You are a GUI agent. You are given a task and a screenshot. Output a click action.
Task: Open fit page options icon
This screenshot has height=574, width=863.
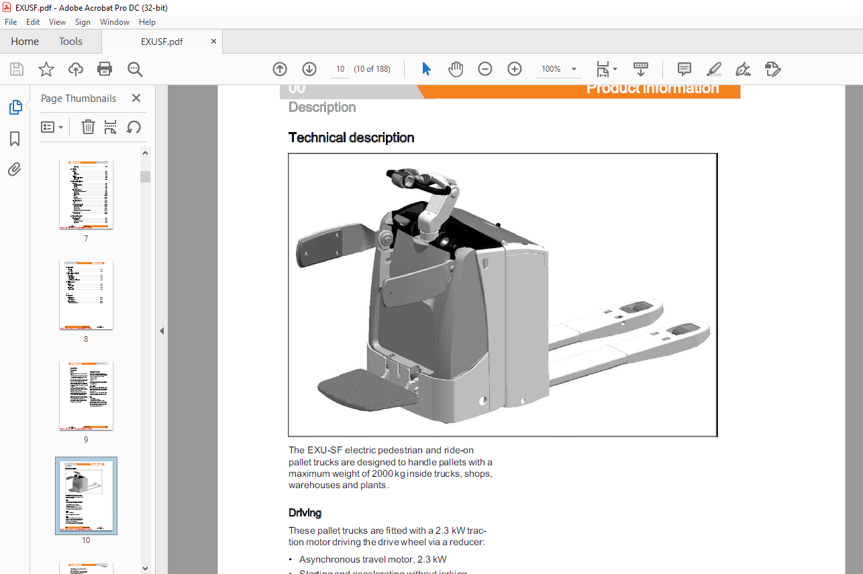607,69
